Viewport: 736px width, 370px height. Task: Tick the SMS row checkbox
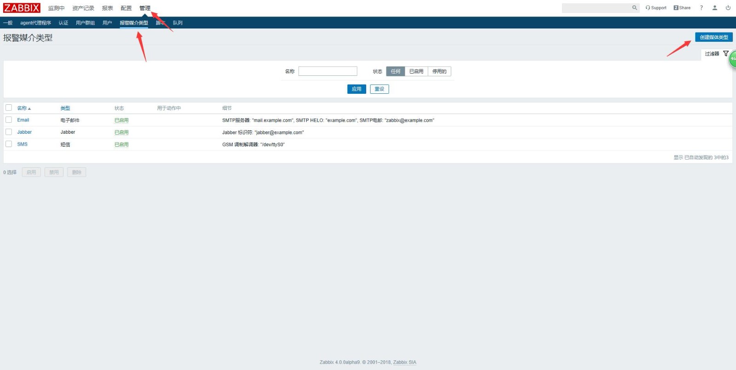pos(9,144)
